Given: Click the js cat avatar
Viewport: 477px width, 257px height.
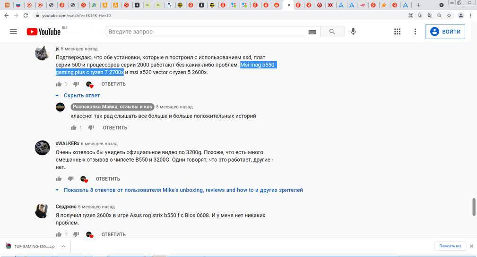Looking at the screenshot, I should click(x=42, y=53).
